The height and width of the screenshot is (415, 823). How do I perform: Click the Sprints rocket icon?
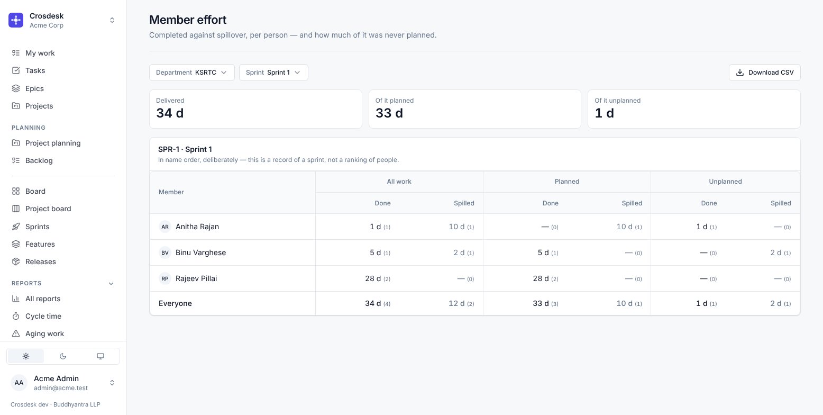[x=16, y=227]
